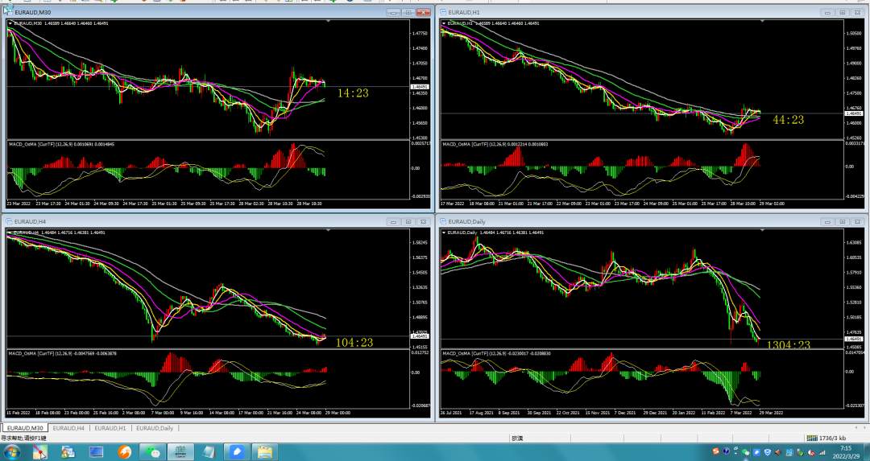870x461 pixels.
Task: Open the folder icon in the taskbar
Action: pyautogui.click(x=265, y=452)
